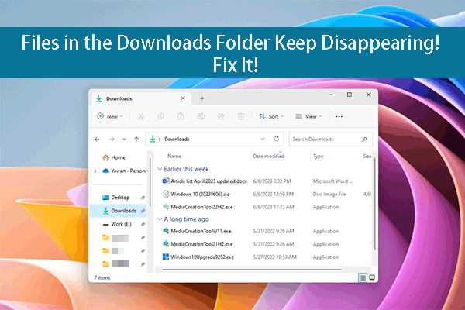Switch to large thumbnails view toggle

372,277
